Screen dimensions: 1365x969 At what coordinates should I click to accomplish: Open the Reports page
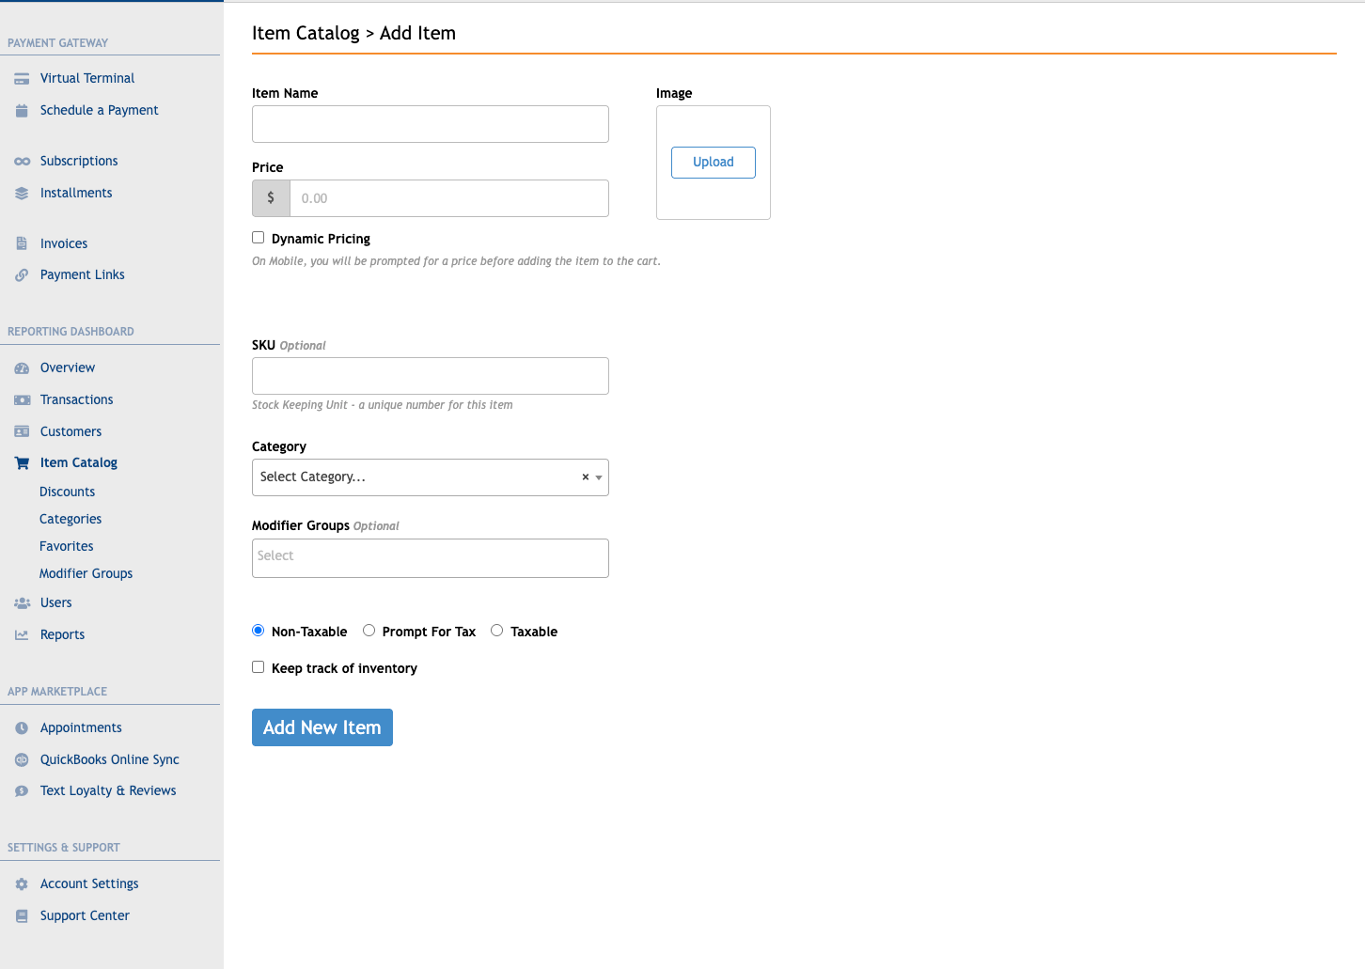click(63, 635)
